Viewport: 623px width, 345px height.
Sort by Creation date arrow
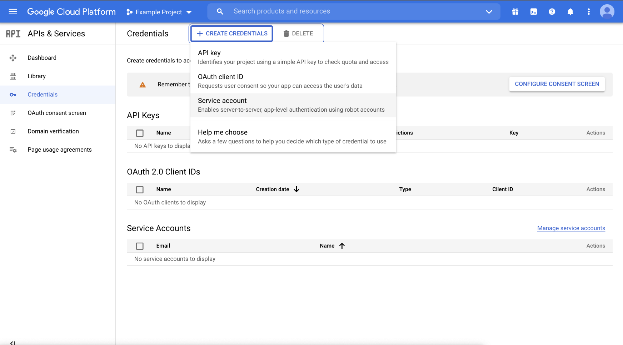(x=296, y=189)
